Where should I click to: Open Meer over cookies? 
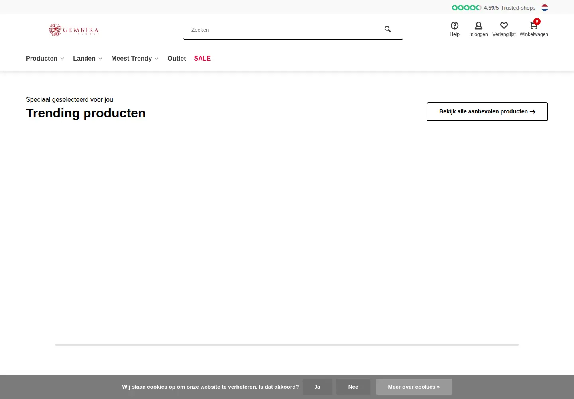click(x=414, y=387)
